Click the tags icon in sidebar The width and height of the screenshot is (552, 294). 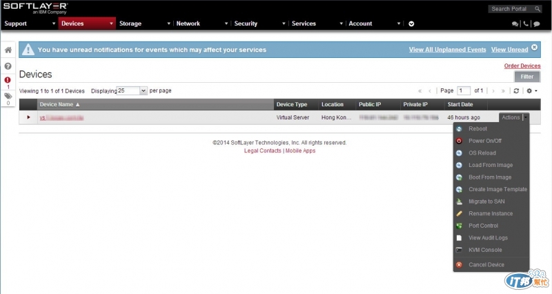[8, 96]
